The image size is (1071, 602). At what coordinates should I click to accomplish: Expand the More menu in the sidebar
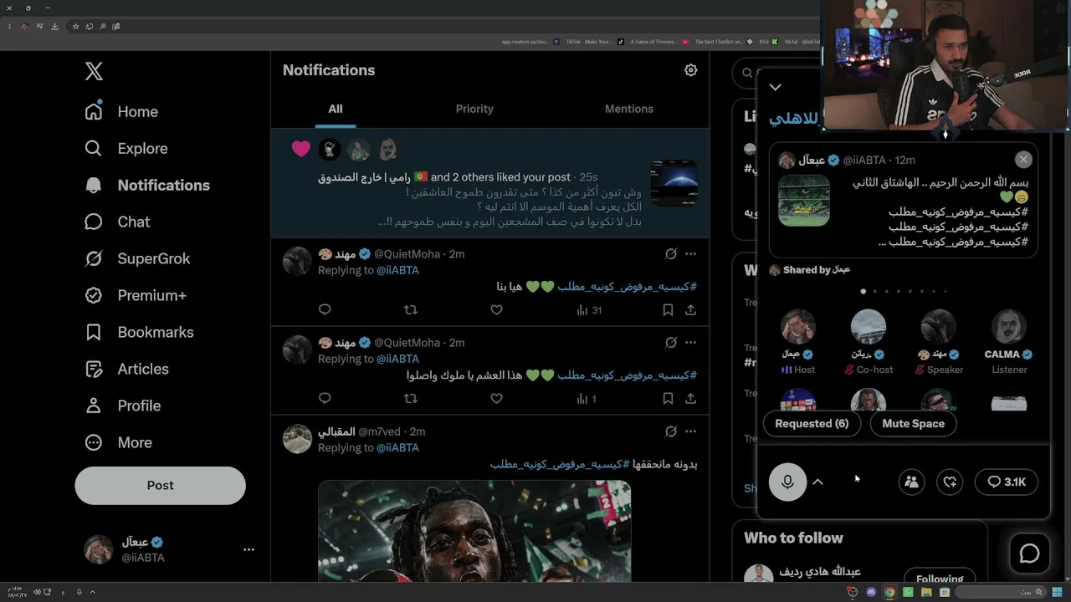tap(118, 442)
